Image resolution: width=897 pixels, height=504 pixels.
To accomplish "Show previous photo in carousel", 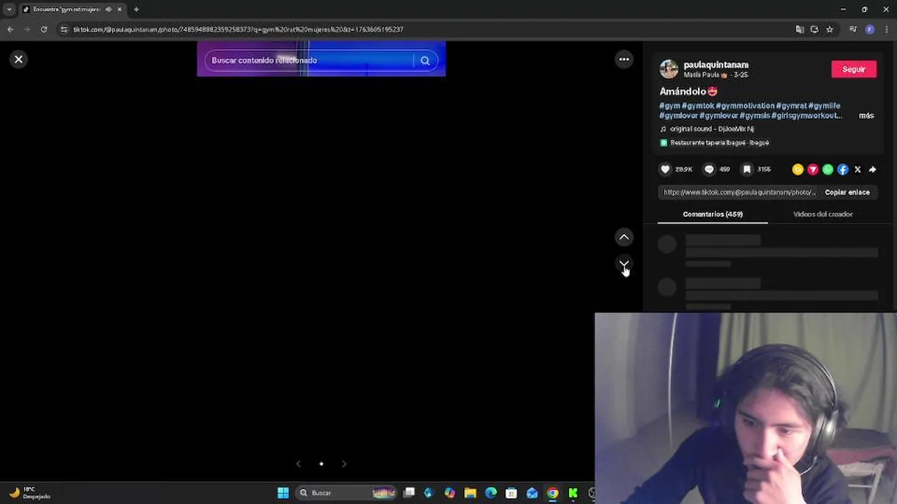I will tap(299, 463).
